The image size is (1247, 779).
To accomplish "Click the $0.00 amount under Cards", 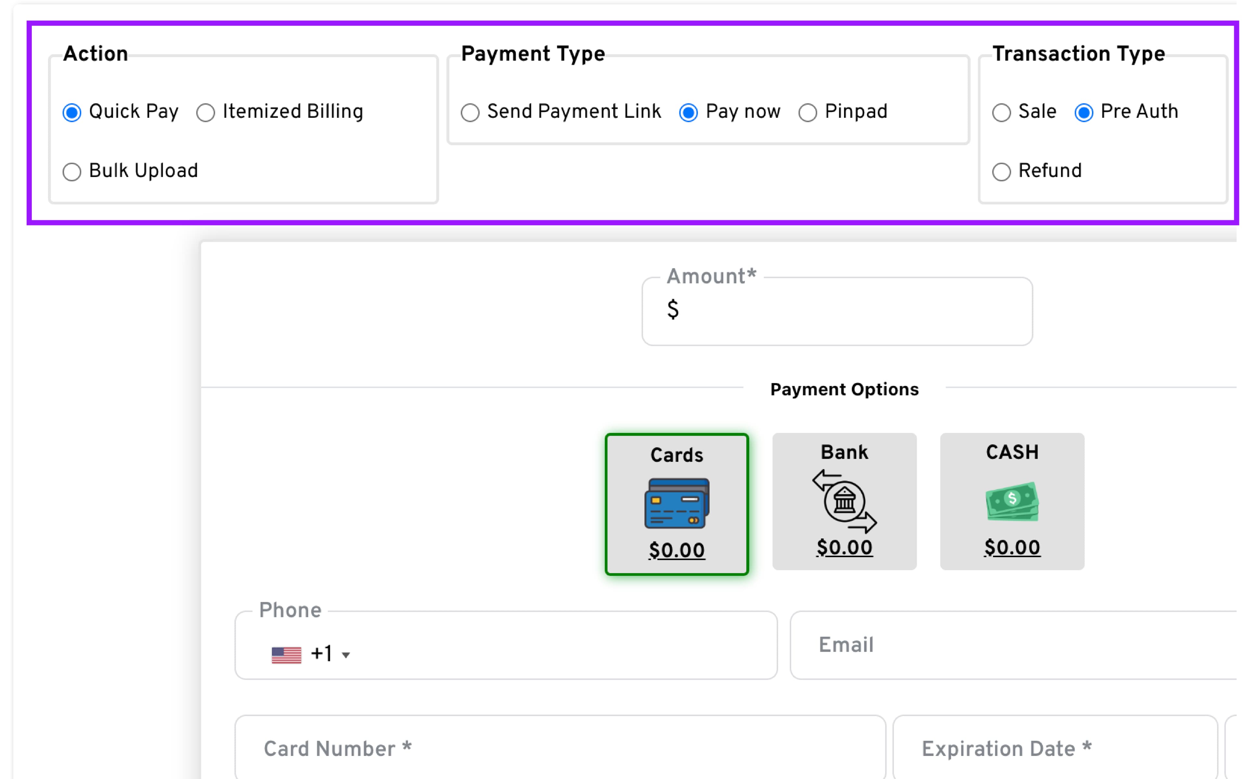I will point(676,550).
